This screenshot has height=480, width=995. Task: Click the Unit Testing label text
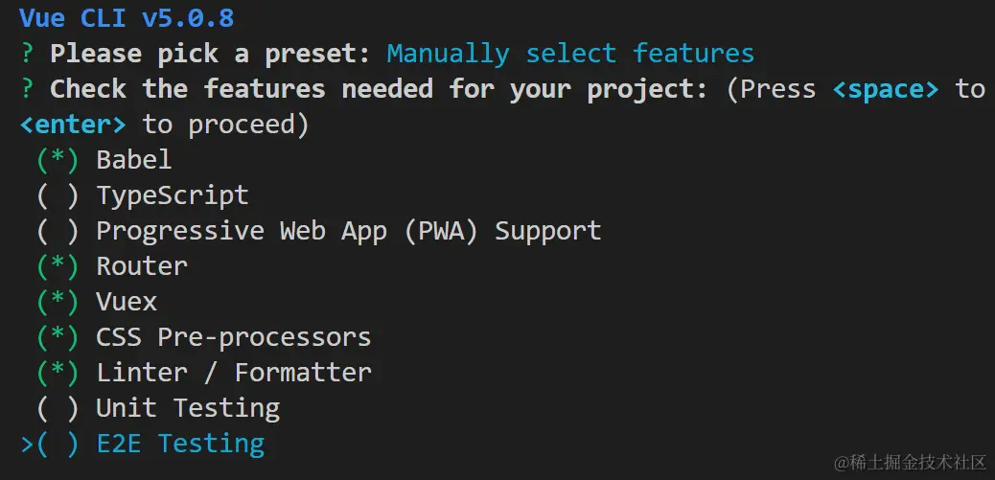point(188,408)
